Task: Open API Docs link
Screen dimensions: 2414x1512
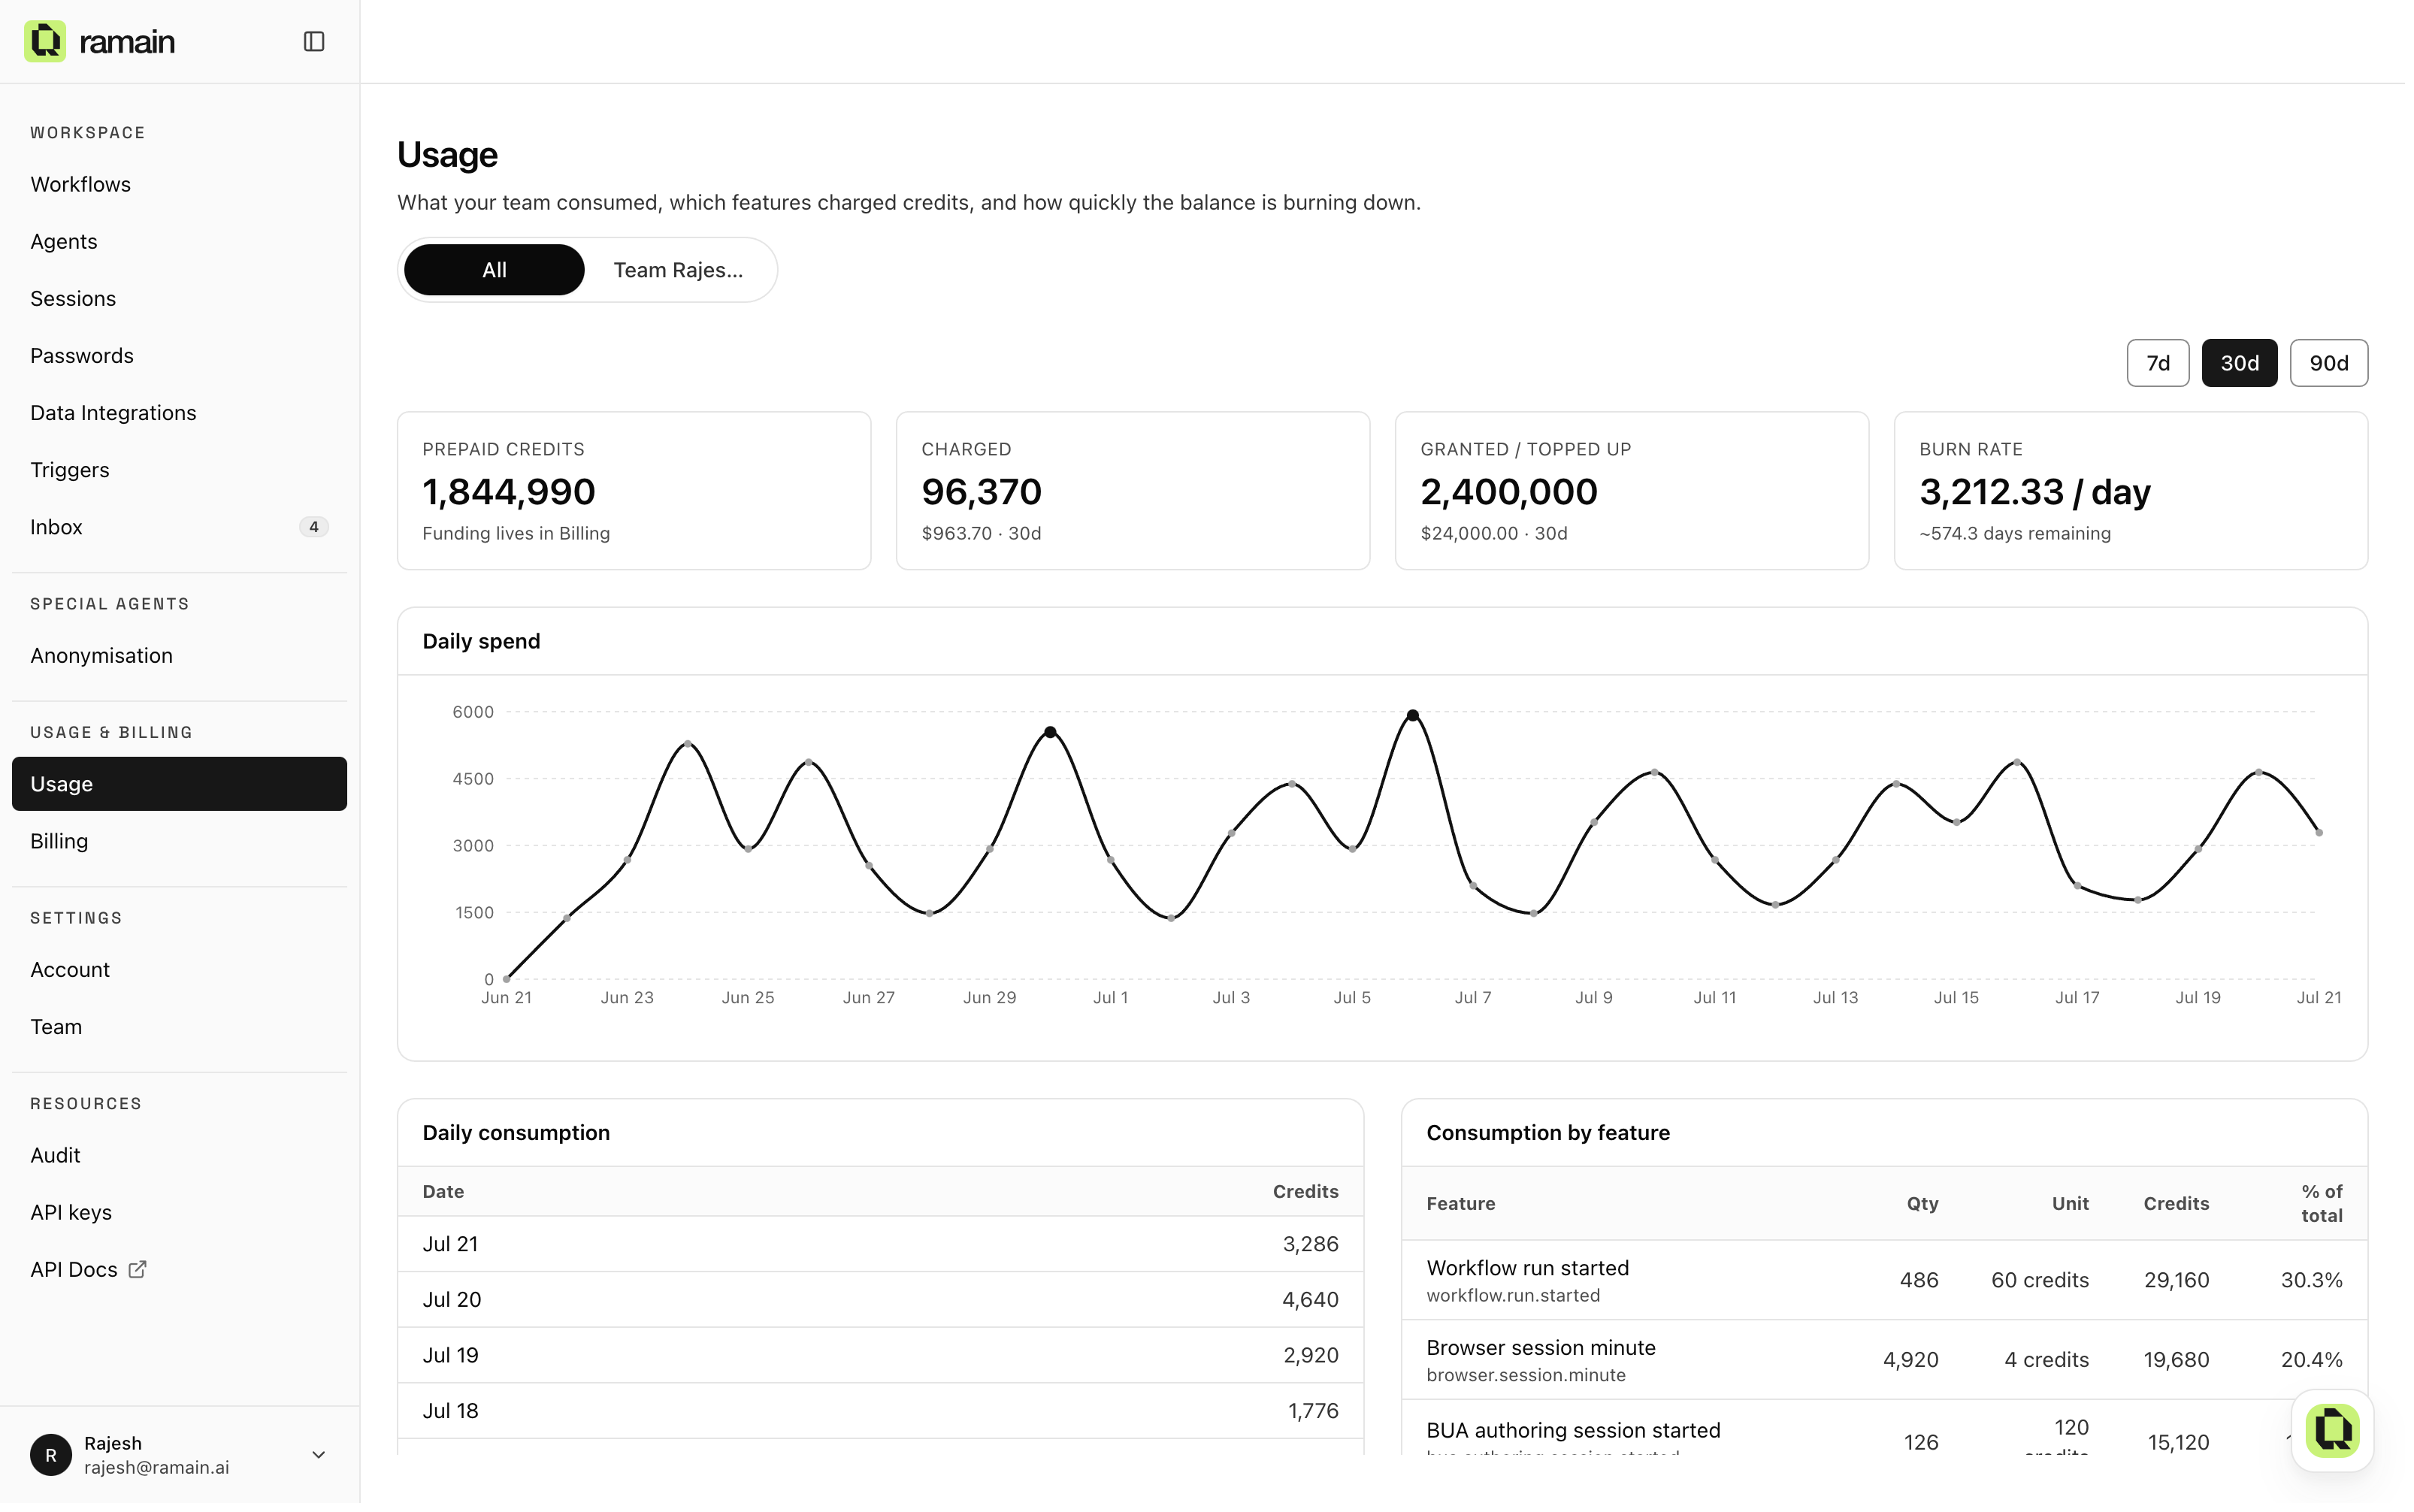Action: pyautogui.click(x=180, y=1270)
